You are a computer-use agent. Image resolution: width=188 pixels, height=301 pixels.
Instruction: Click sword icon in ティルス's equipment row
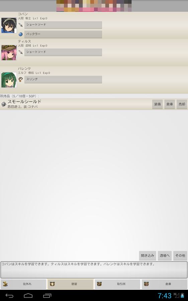click(x=20, y=52)
